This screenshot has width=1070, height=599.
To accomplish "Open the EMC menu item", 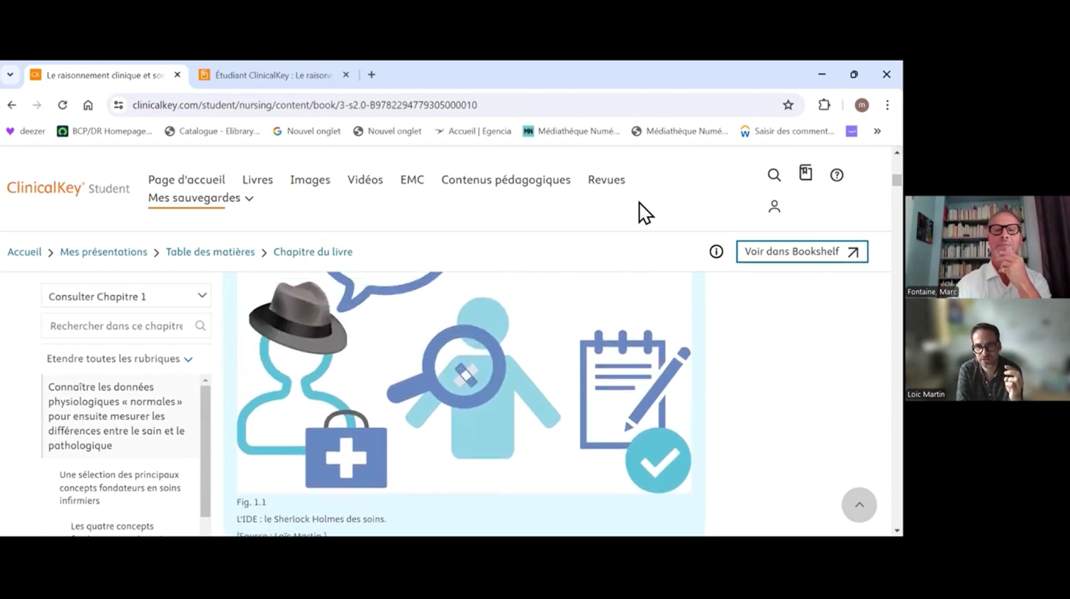I will pos(412,180).
